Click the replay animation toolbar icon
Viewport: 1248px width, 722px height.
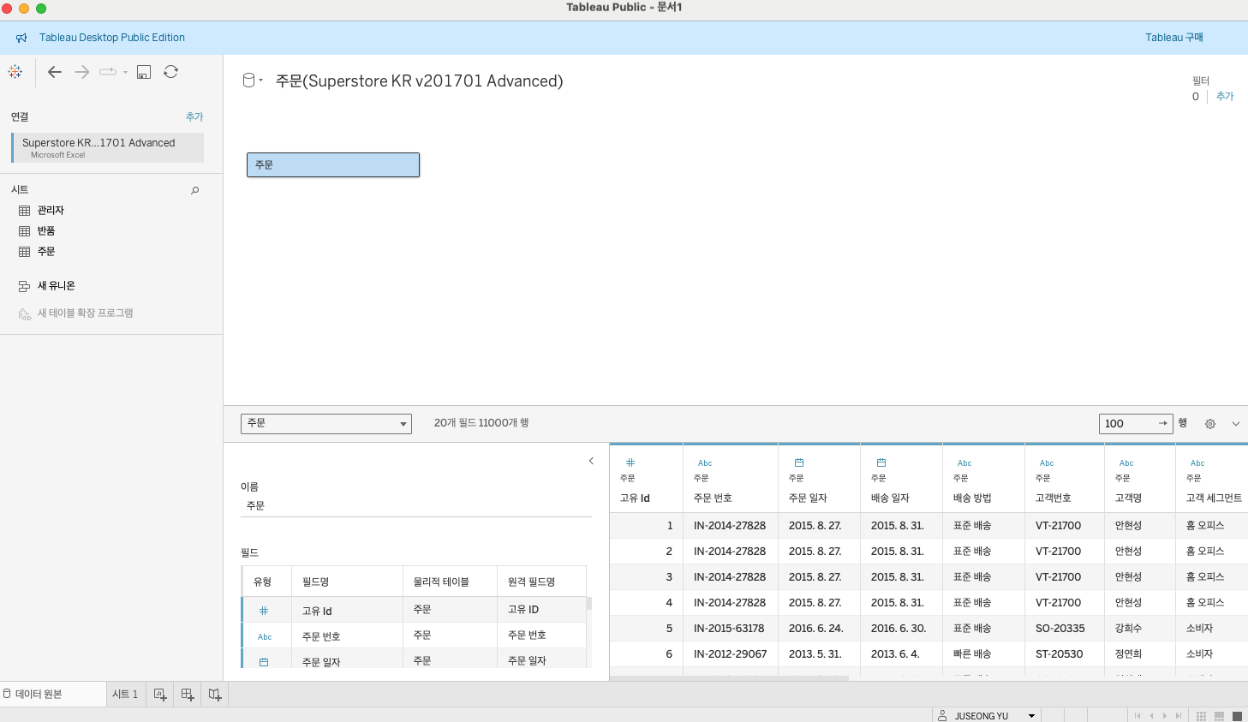click(x=108, y=72)
